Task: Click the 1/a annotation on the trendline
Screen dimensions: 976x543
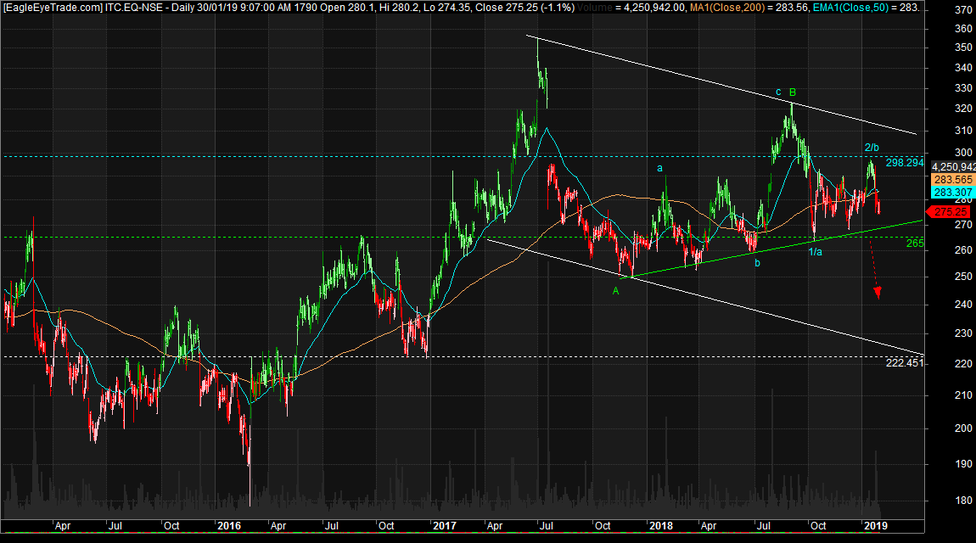Action: (x=815, y=251)
